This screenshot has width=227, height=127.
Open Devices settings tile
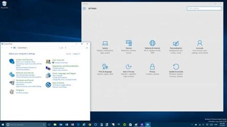(x=129, y=43)
